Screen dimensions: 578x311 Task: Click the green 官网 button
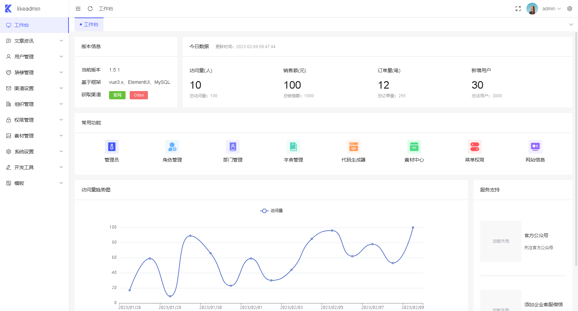pos(117,95)
